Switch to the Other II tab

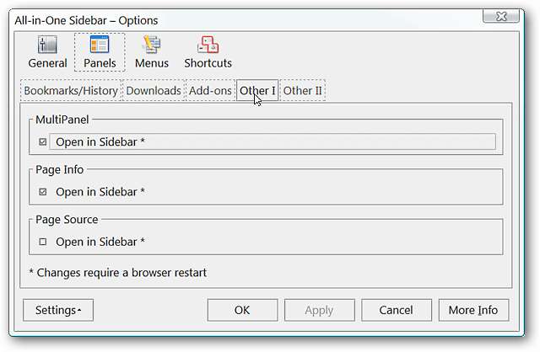[x=302, y=91]
